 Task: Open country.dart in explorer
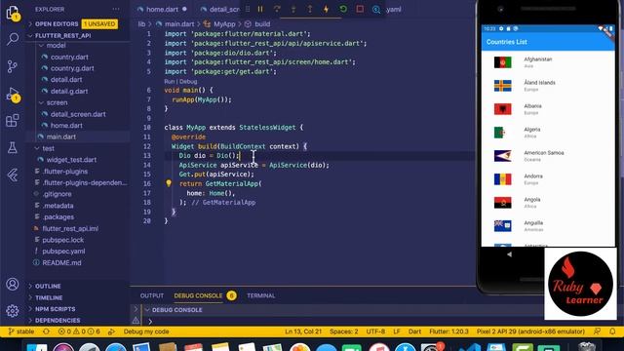69,57
